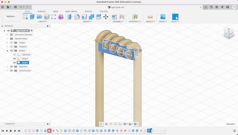The image size is (238, 135).
Task: Click the Select tool icon
Action: 175,17
